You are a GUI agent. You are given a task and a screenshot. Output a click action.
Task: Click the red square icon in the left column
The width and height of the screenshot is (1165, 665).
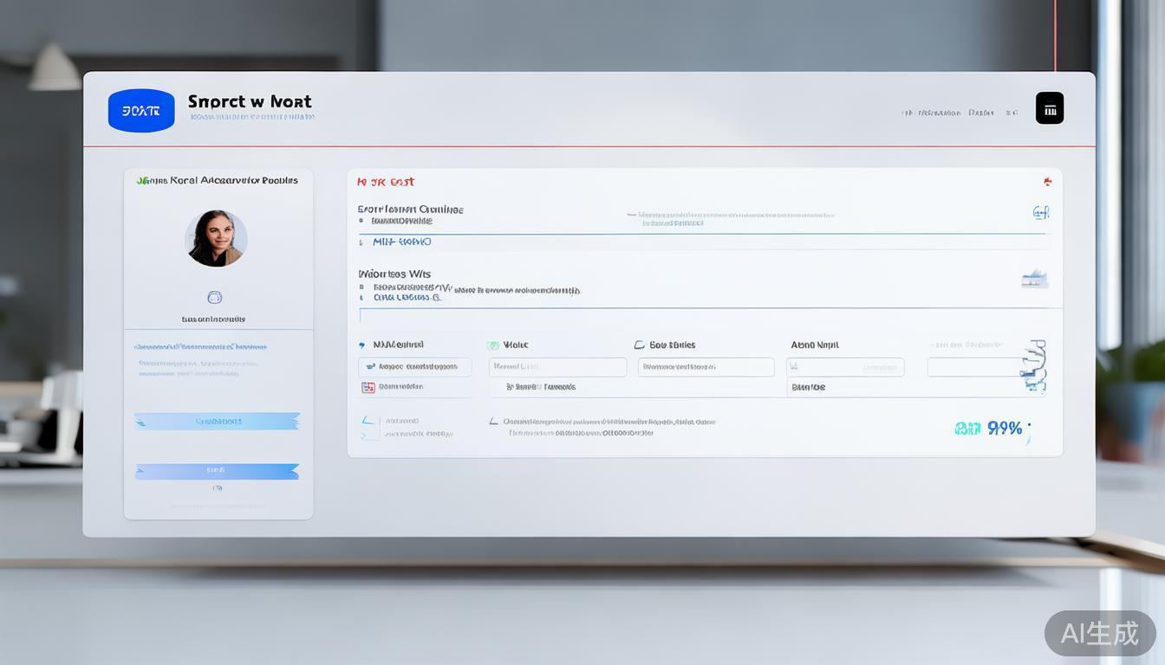(368, 387)
